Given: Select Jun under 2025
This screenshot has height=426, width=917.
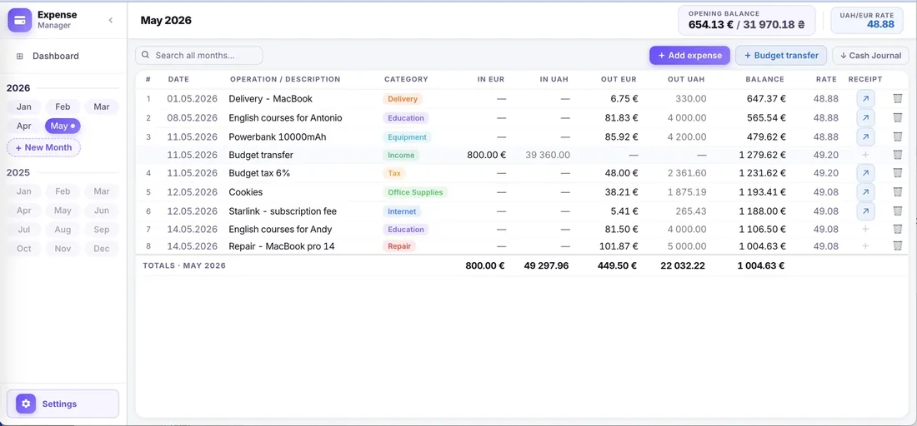Looking at the screenshot, I should click(102, 211).
